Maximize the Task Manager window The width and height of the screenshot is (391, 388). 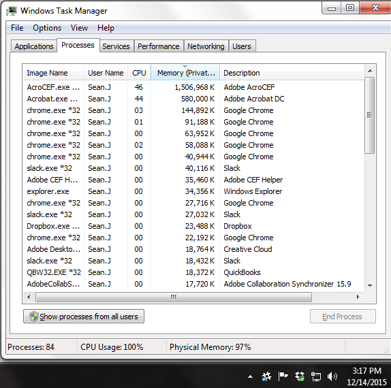[x=350, y=8]
